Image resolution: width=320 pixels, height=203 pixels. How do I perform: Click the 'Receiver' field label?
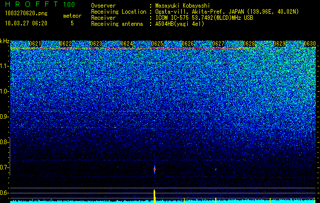point(103,18)
